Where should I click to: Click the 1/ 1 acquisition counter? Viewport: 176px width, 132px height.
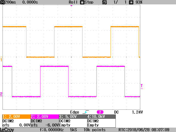(x=120, y=2)
